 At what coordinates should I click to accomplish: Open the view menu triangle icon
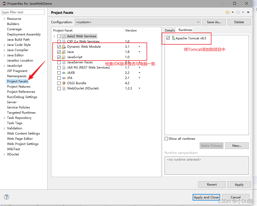(248, 12)
